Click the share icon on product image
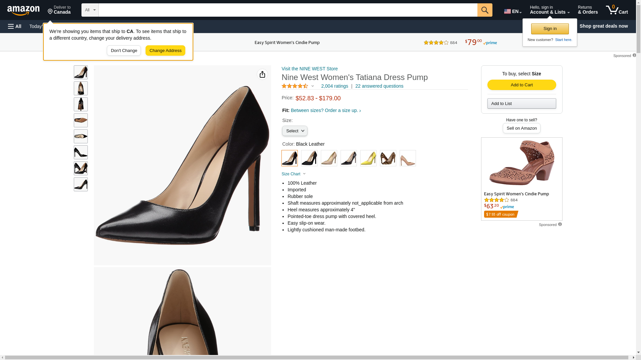The image size is (641, 360). pos(262,74)
